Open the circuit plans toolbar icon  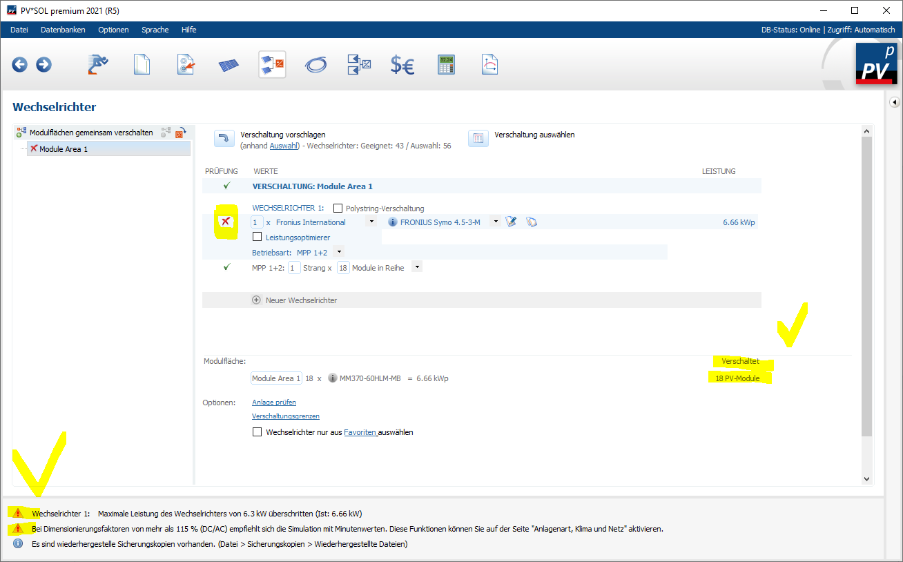click(359, 64)
